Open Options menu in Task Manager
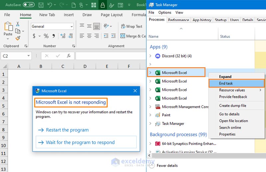Screen dimensions: 266x172 [165, 13]
